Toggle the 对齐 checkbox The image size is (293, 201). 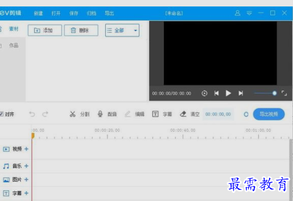click(x=2, y=114)
